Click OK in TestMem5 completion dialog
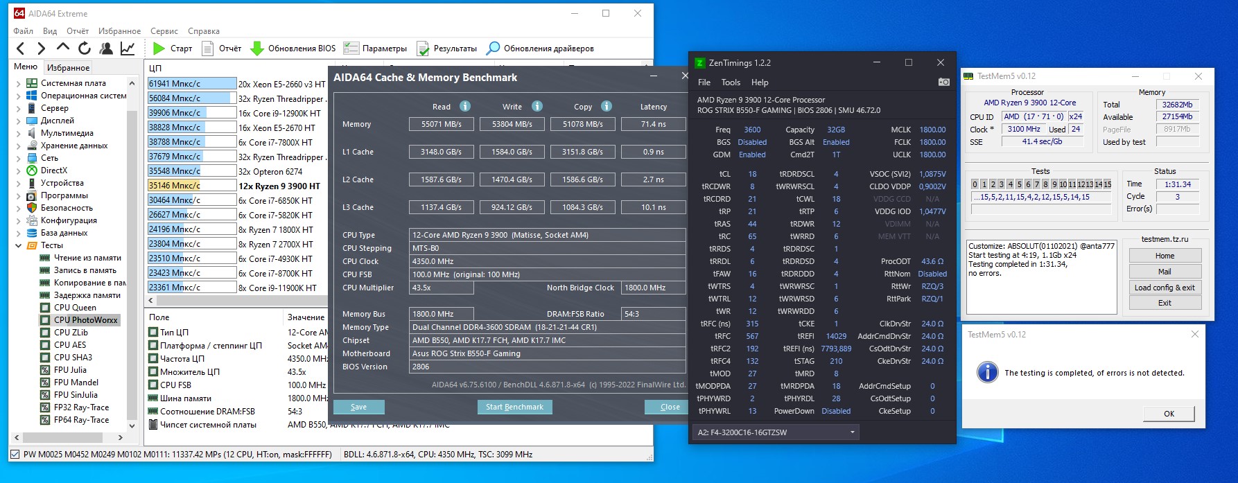 (1169, 414)
